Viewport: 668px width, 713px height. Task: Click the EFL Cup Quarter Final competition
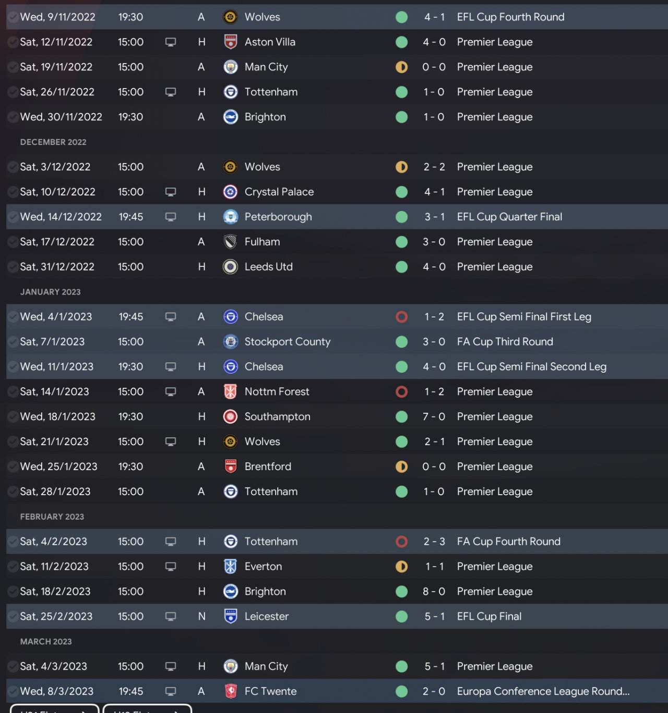(509, 217)
